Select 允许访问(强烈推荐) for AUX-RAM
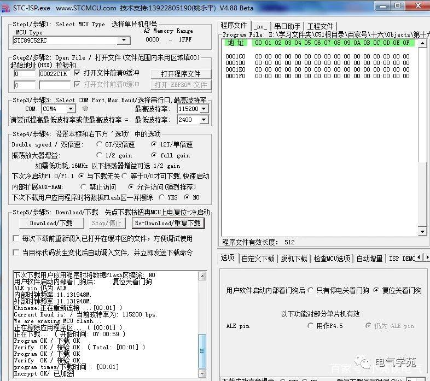430x381 pixels. (x=131, y=187)
